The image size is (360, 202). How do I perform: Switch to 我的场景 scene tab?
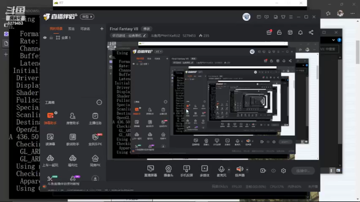(56, 29)
